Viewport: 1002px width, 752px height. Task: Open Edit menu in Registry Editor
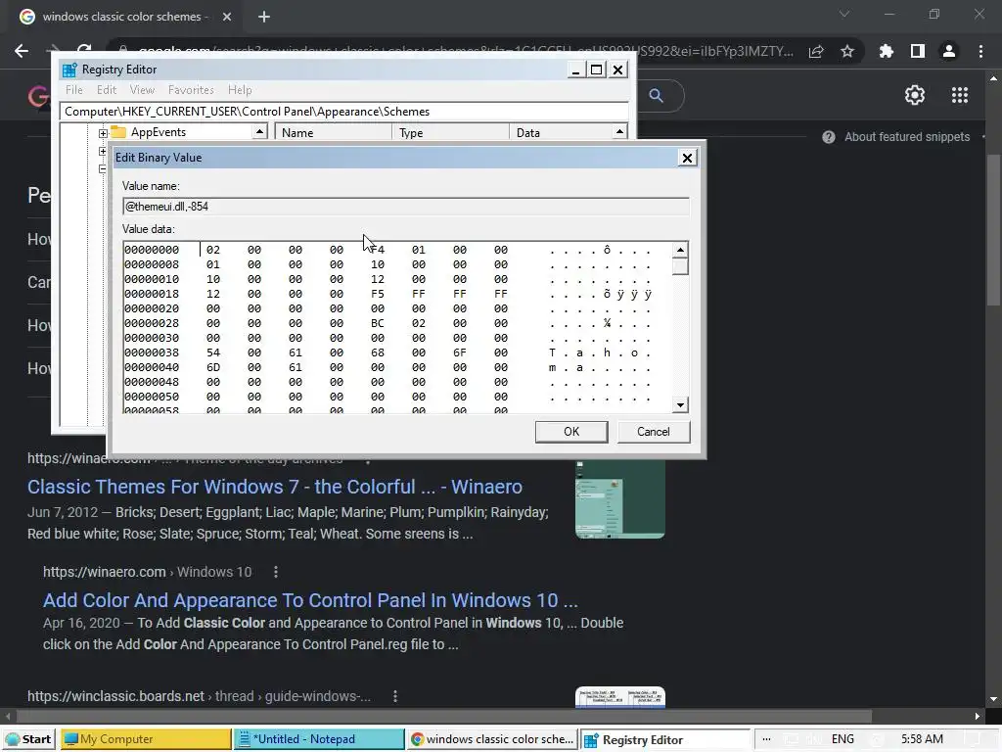(x=106, y=90)
